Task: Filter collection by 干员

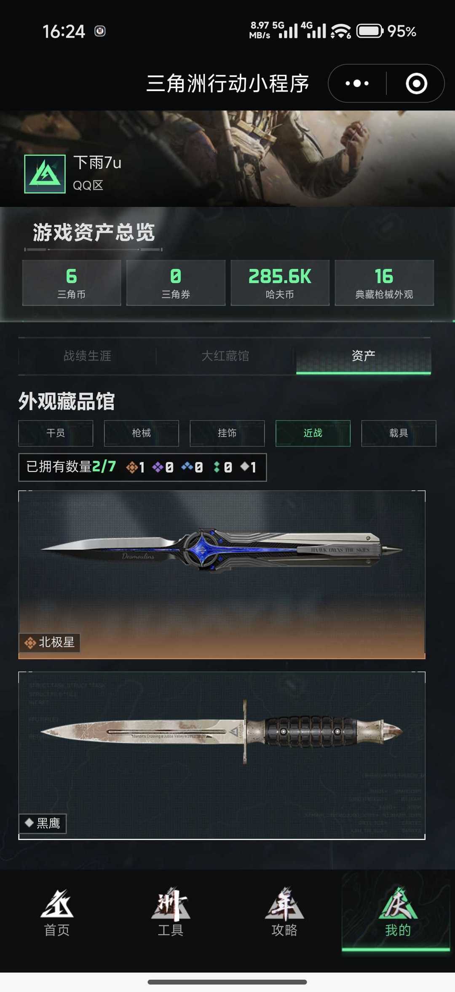Action: (56, 433)
